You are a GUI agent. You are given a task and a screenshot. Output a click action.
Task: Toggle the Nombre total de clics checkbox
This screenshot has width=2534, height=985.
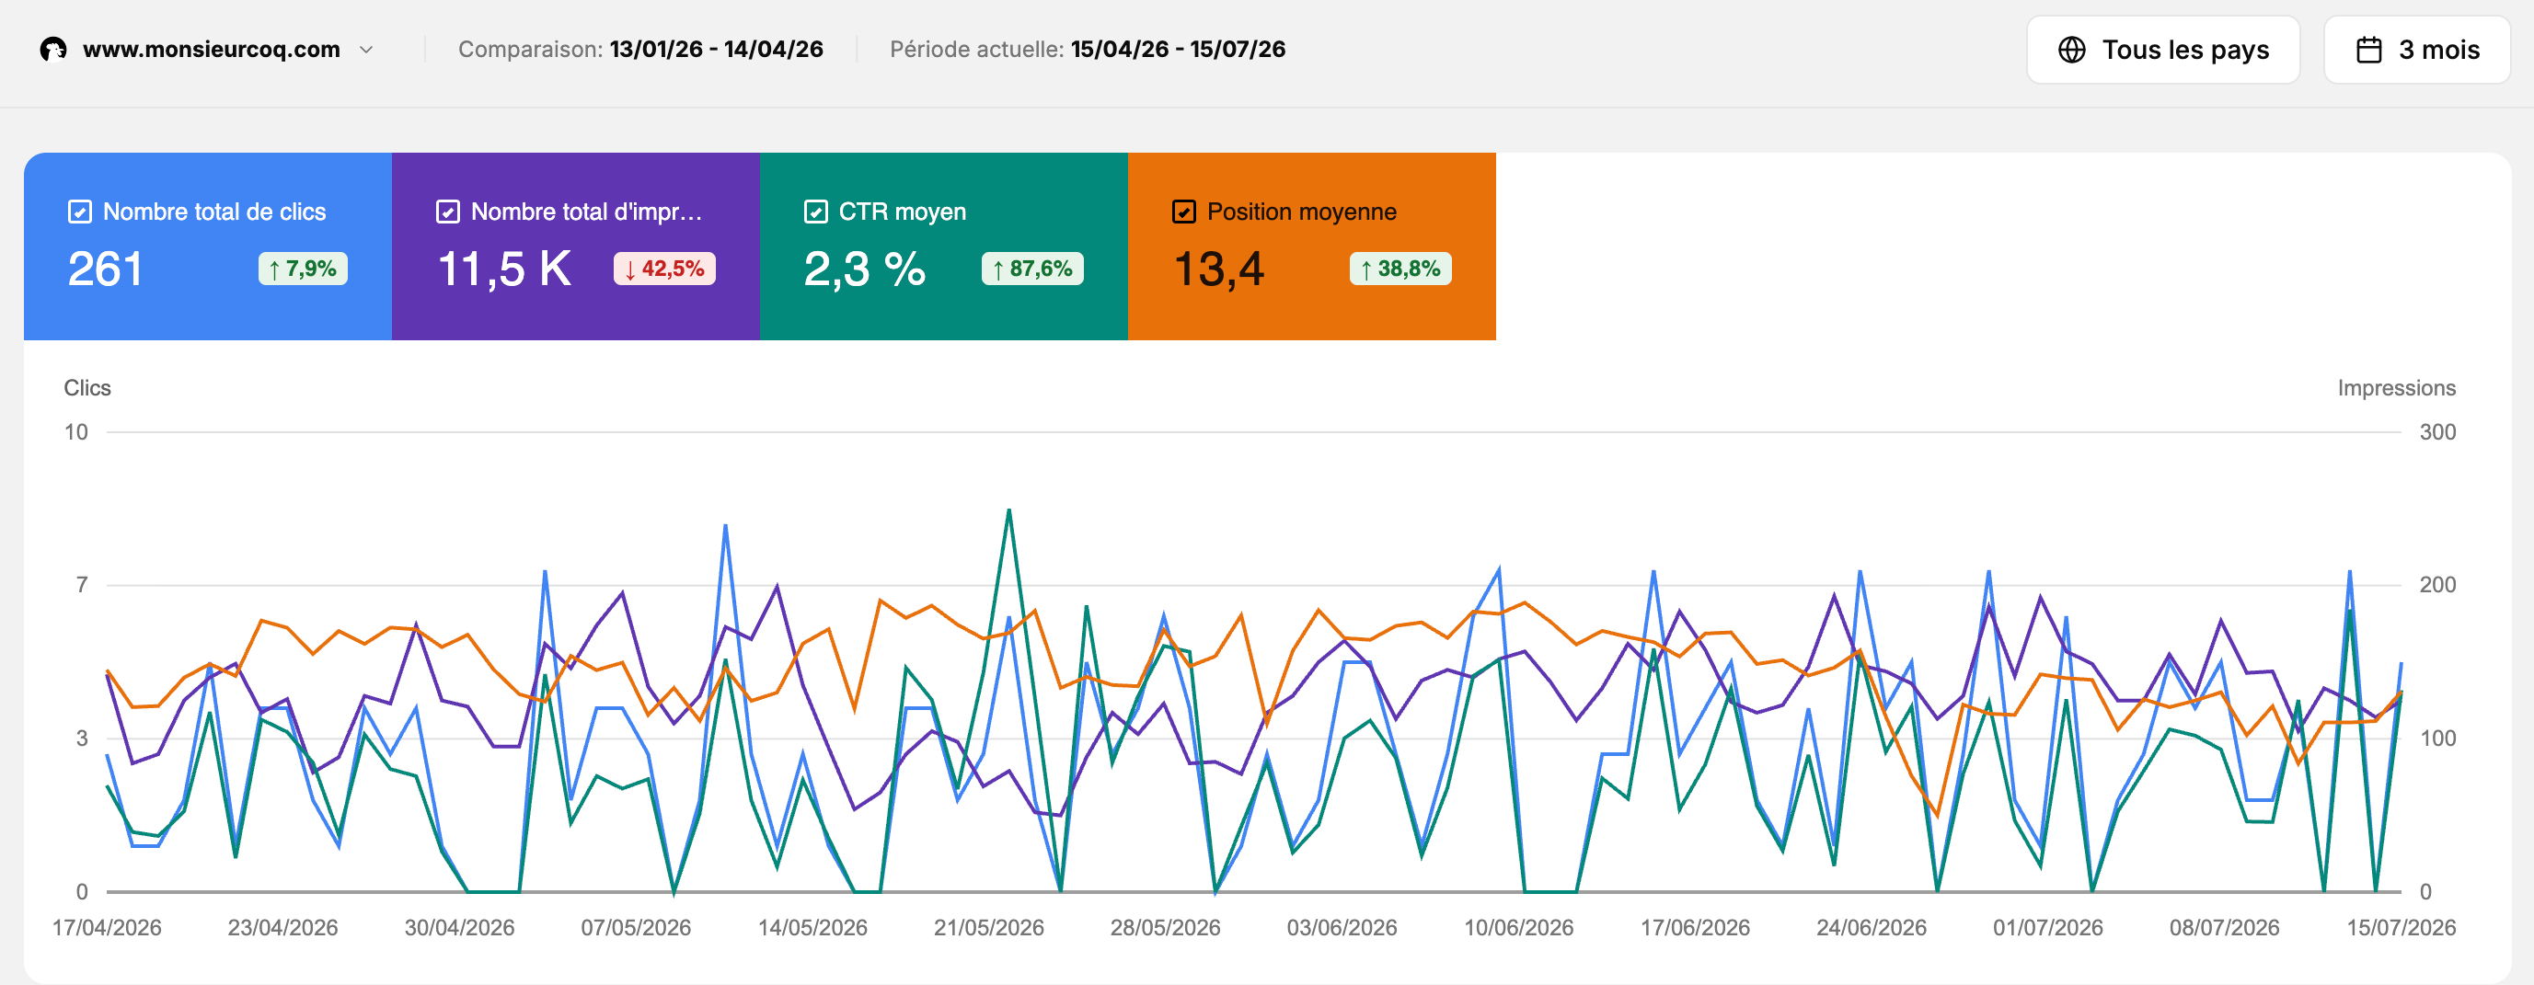[x=80, y=212]
